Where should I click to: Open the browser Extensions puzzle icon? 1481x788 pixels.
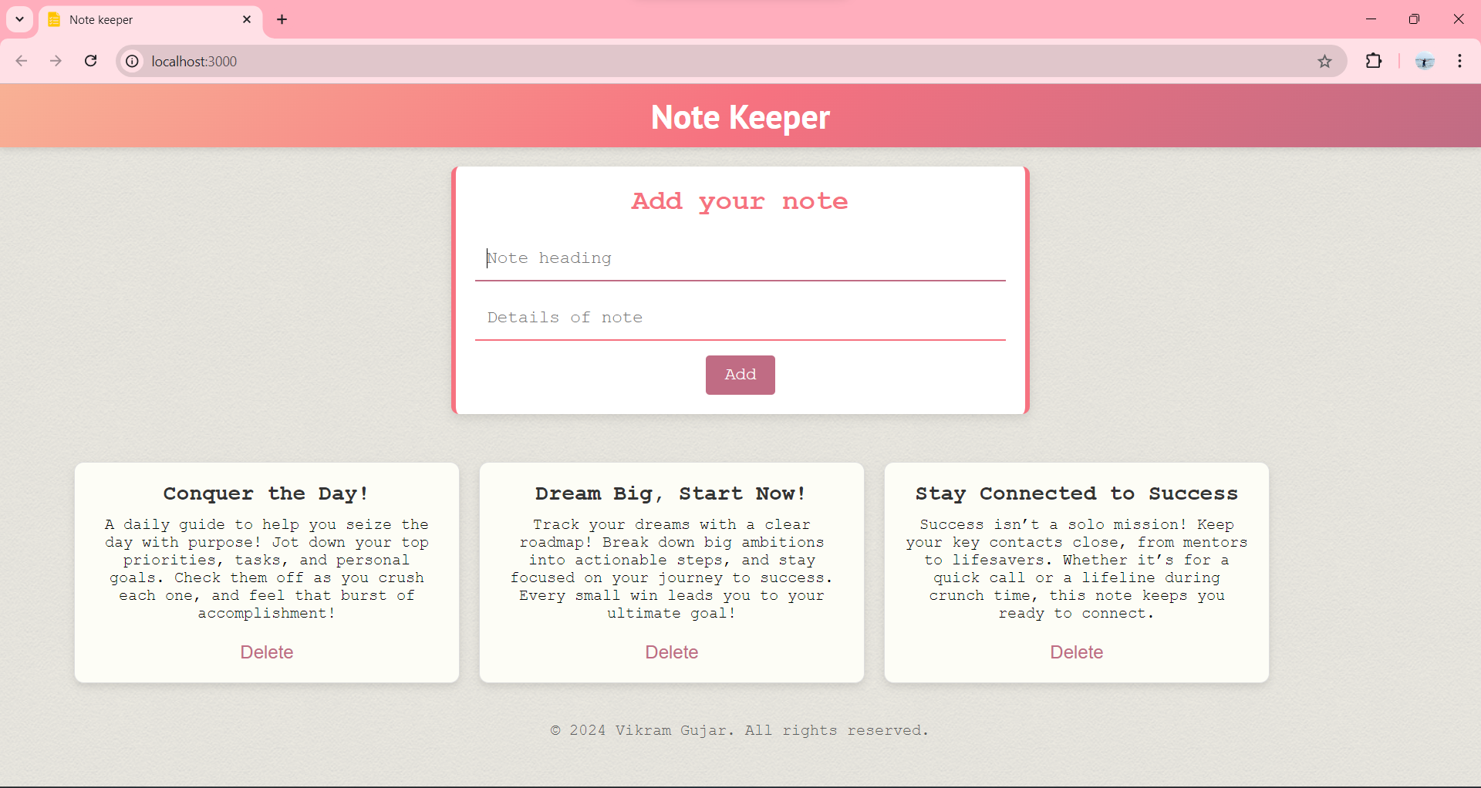coord(1374,61)
